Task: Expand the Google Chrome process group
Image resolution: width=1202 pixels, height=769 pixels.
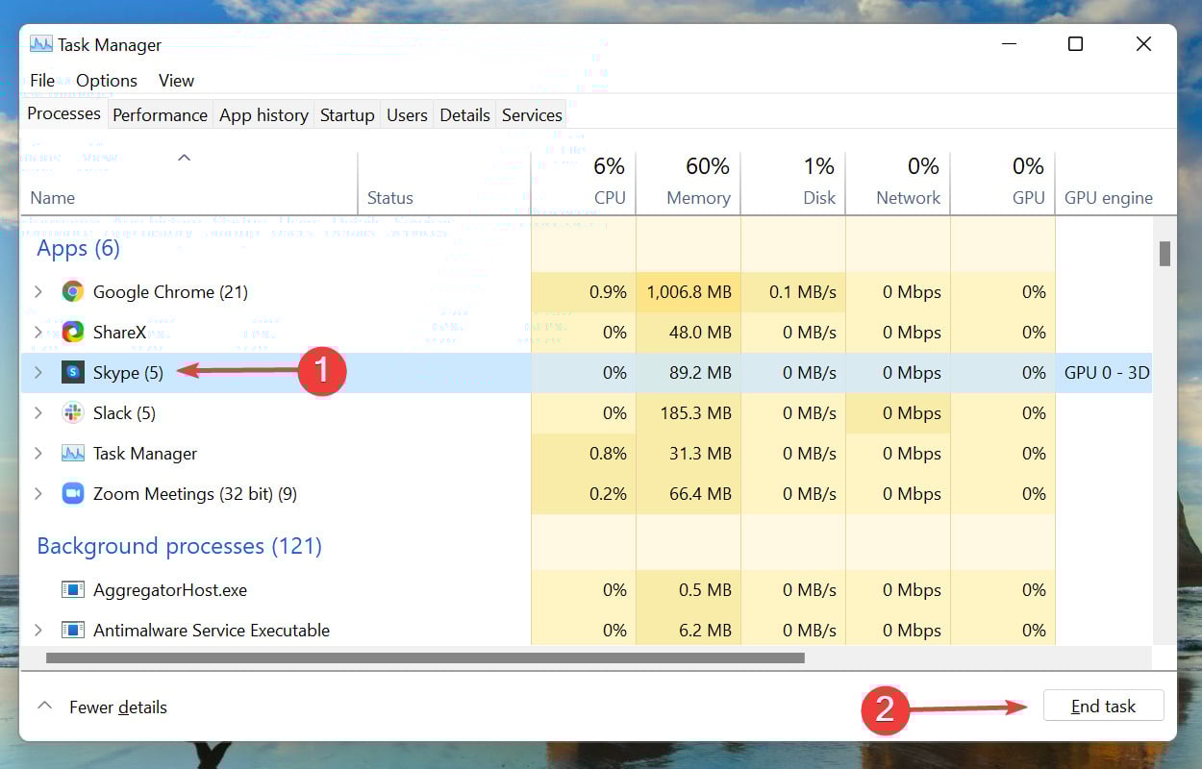Action: point(38,292)
